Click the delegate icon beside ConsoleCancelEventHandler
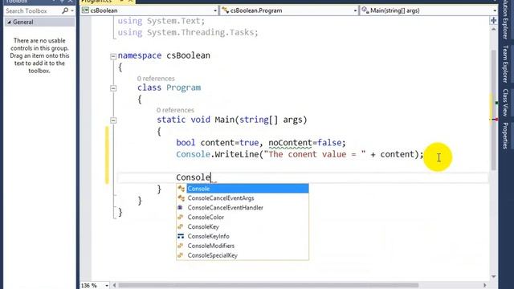 tap(180, 207)
